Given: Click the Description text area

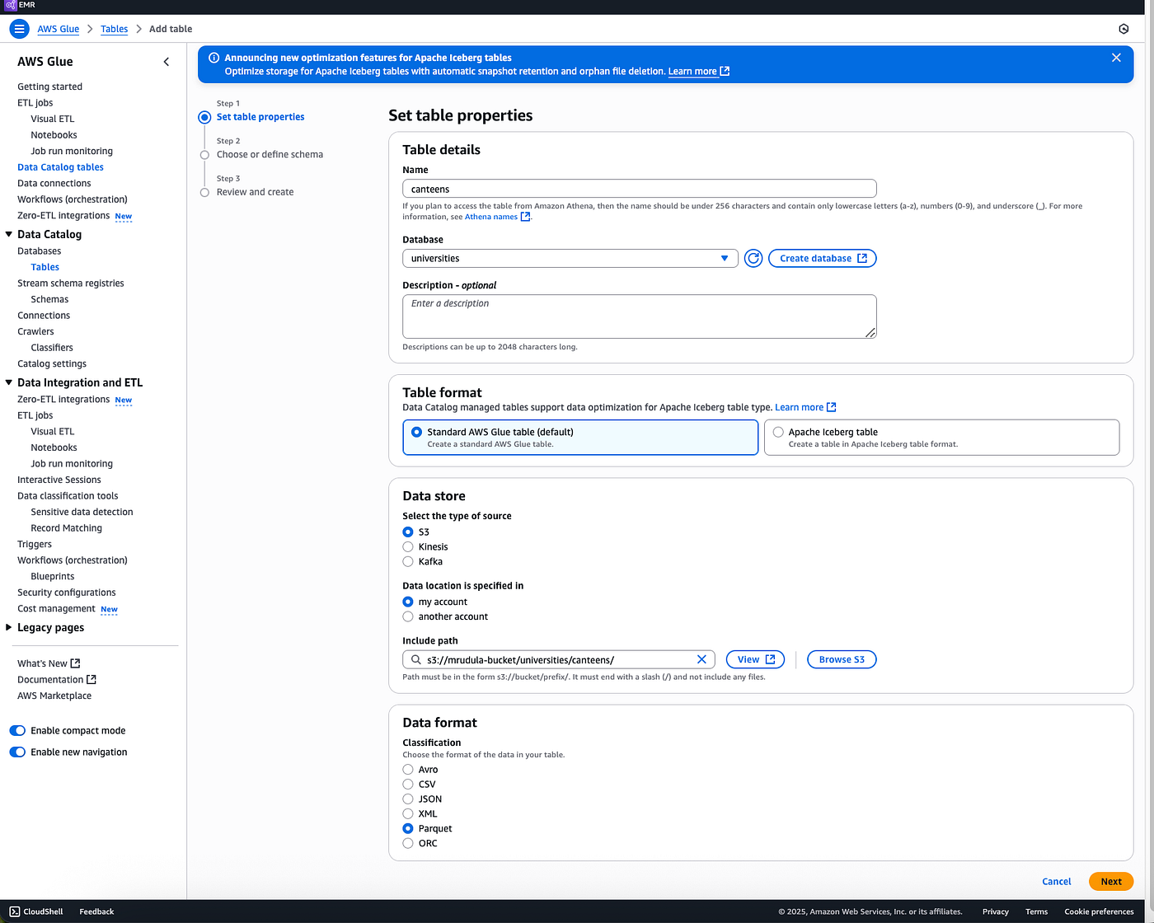Looking at the screenshot, I should (x=640, y=316).
